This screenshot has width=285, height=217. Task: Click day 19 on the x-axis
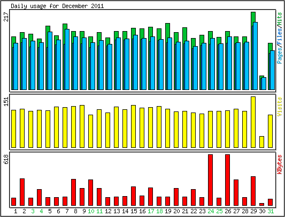[168, 211]
